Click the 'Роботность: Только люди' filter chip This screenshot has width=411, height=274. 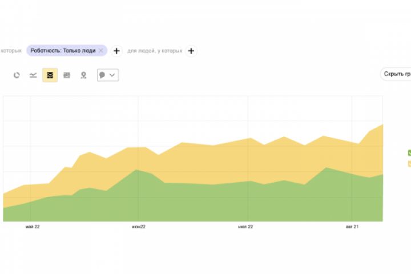point(63,51)
